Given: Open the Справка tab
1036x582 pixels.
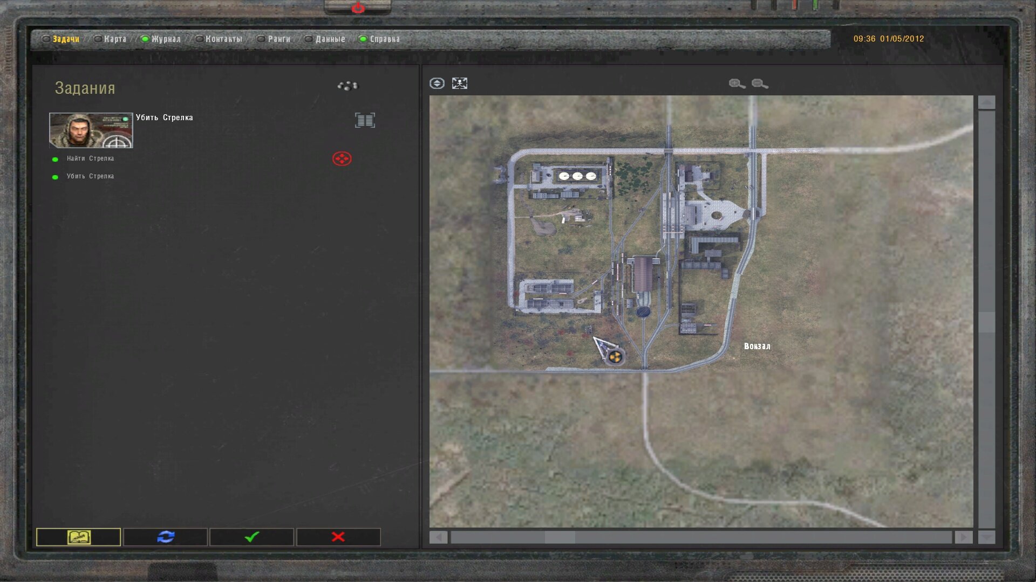Looking at the screenshot, I should [x=385, y=39].
